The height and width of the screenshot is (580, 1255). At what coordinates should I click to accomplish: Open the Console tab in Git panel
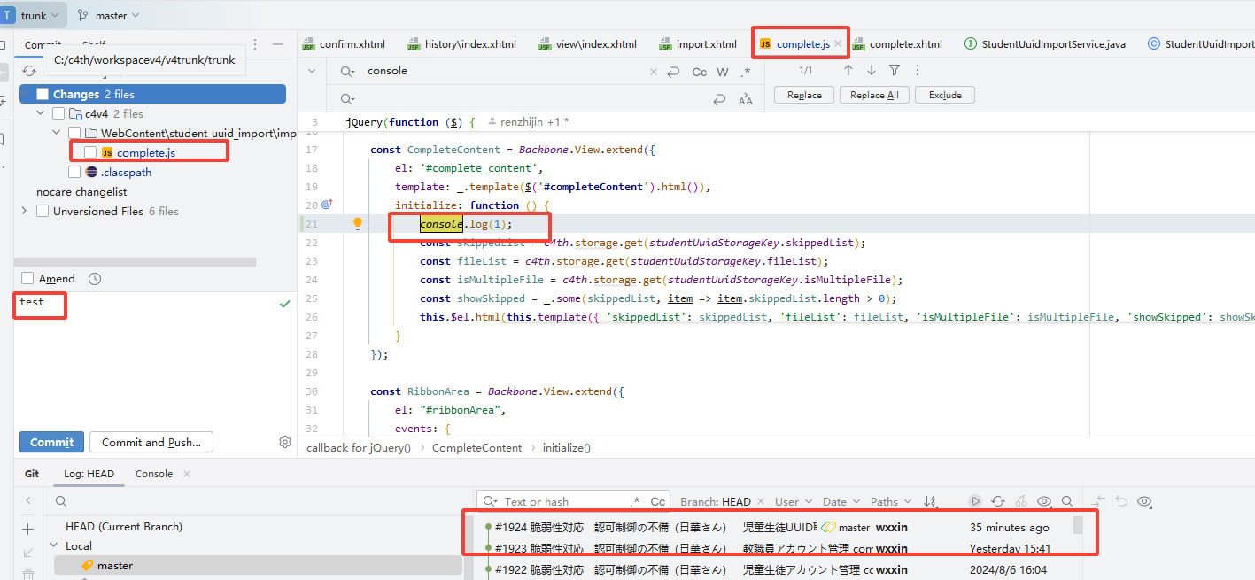pos(154,474)
